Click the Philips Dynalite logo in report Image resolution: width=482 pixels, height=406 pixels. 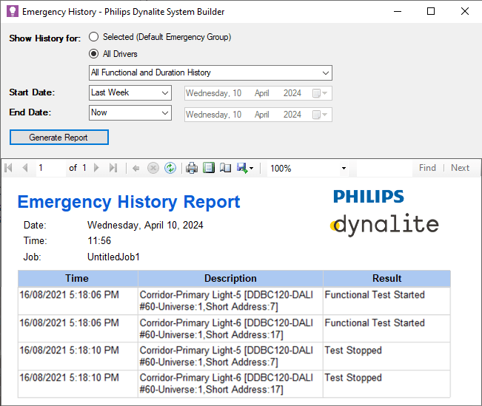point(384,212)
